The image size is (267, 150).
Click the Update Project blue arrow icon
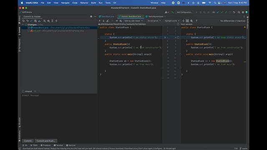(218, 12)
